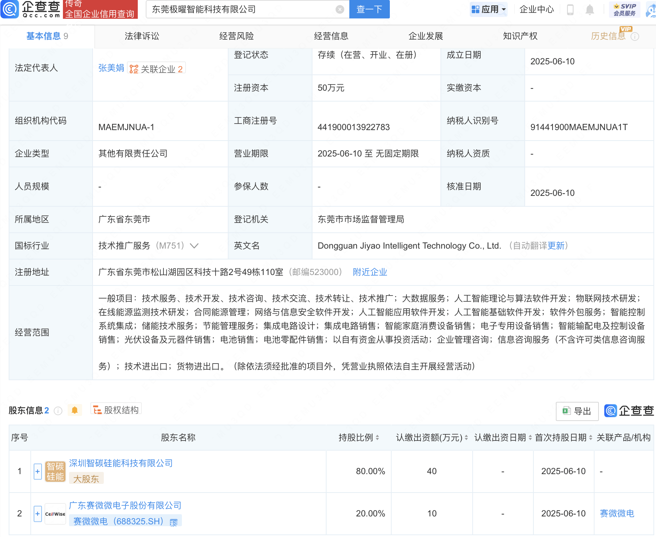Viewport: 656px width, 537px height.
Task: Switch to 经营风险 tab
Action: [237, 36]
